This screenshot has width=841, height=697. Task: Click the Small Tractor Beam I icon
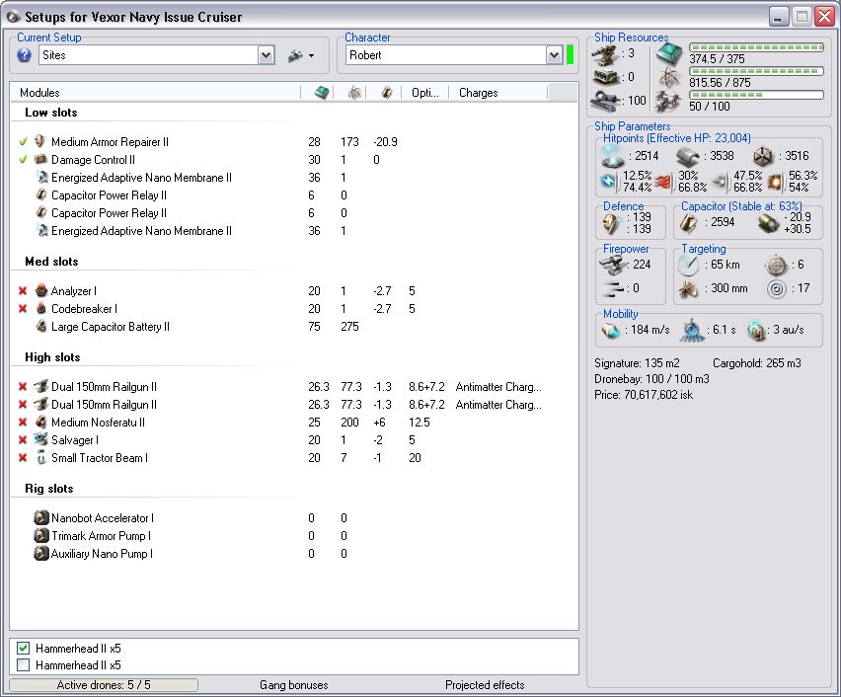pos(40,458)
